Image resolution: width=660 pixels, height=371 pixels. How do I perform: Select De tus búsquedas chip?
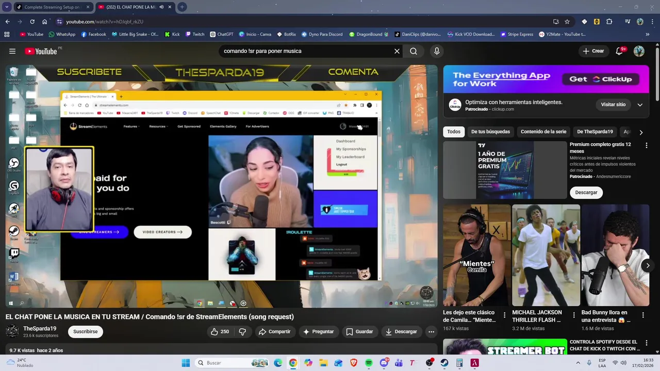coord(490,132)
